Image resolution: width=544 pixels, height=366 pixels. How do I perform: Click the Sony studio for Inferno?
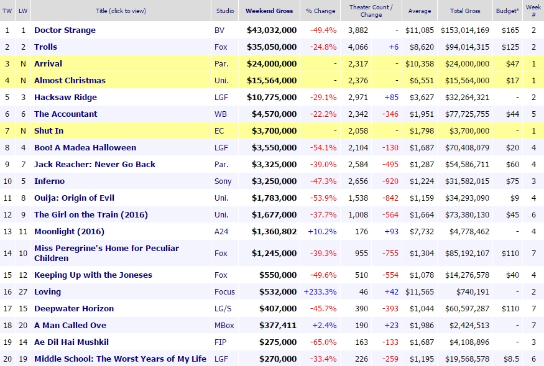coord(223,181)
